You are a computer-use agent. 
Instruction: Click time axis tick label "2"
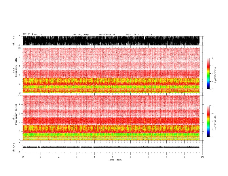pyautogui.click(x=59, y=157)
